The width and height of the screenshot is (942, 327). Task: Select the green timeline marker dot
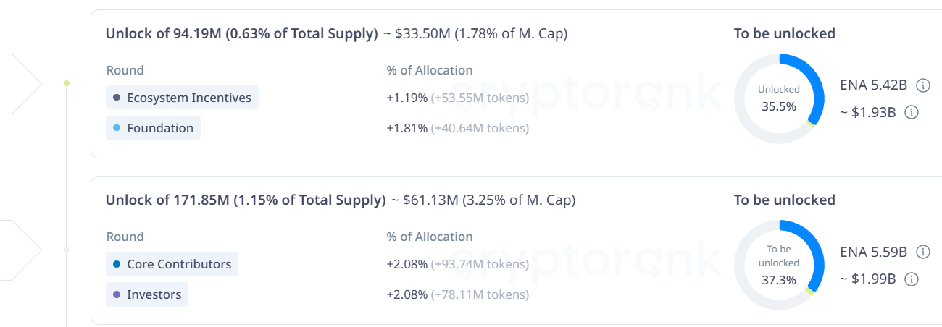[x=67, y=83]
